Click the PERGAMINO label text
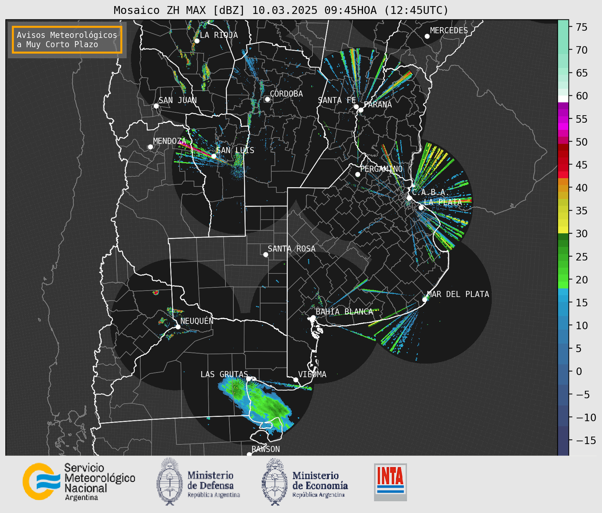 [381, 169]
